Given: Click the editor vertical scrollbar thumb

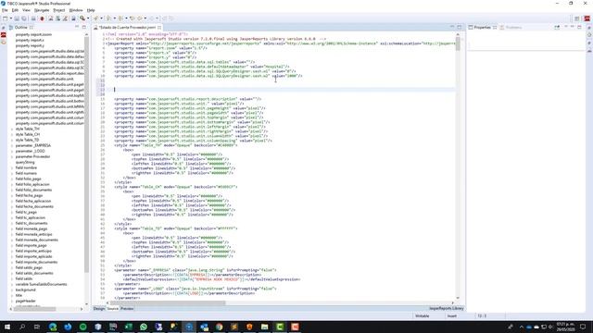Looking at the screenshot, I should [458, 43].
